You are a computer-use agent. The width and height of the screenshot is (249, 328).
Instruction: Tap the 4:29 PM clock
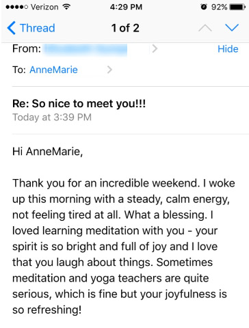point(126,7)
